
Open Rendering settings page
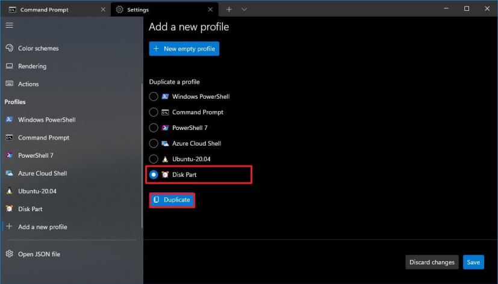click(x=72, y=66)
